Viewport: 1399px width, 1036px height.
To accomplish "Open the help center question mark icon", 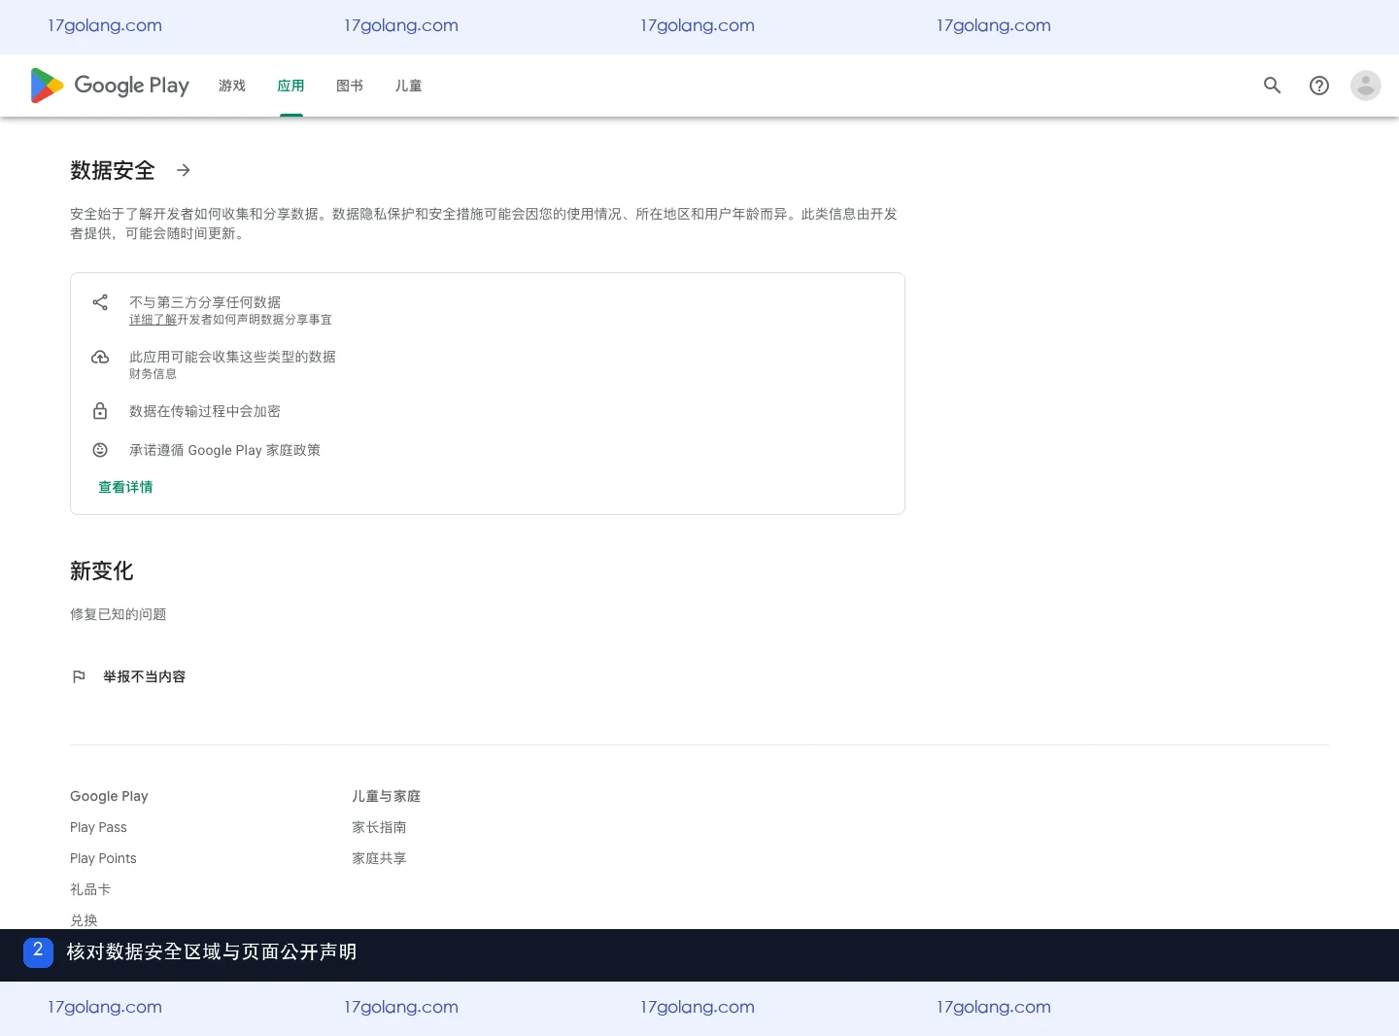I will [1319, 86].
